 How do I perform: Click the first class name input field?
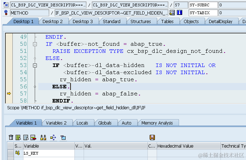tap(48, 5)
